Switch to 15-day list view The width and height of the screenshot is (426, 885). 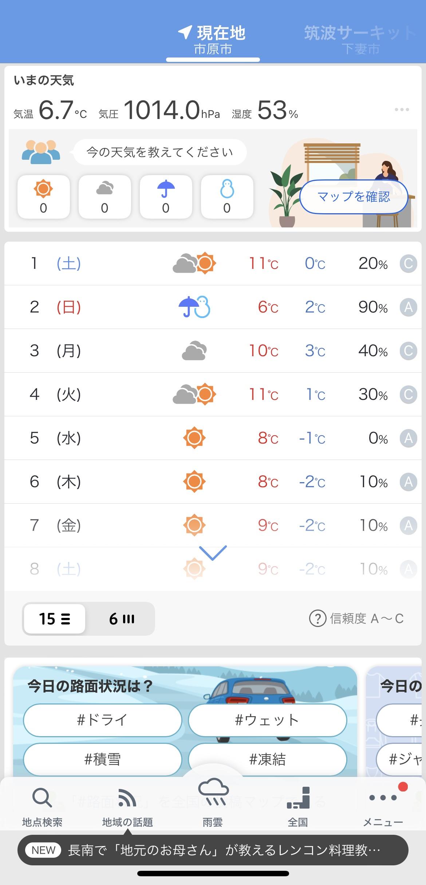54,619
